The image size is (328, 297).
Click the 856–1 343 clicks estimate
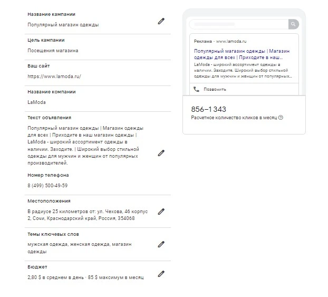tap(208, 109)
